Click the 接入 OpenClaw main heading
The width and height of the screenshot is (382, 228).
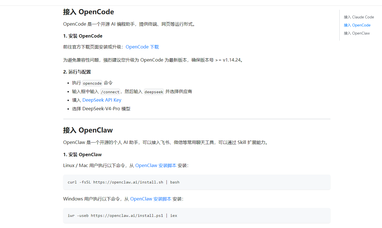point(88,130)
